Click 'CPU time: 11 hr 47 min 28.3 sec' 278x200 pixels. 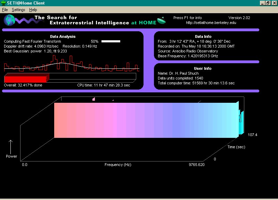[104, 85]
